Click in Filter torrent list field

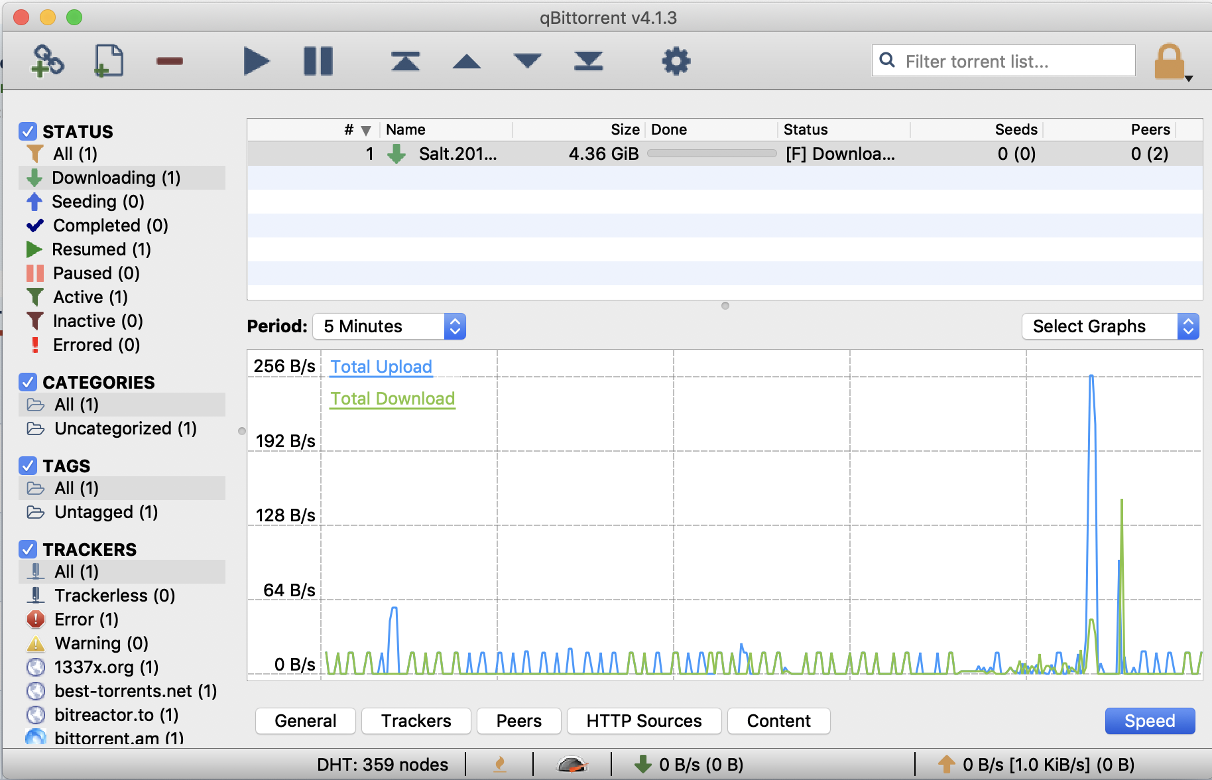(1004, 61)
